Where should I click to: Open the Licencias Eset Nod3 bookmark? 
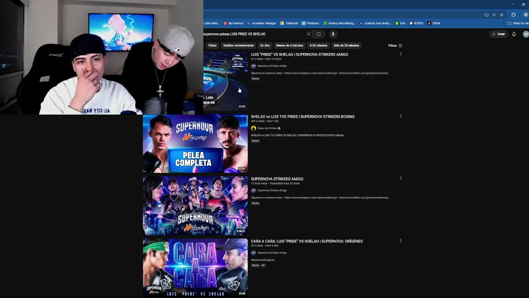(x=375, y=23)
